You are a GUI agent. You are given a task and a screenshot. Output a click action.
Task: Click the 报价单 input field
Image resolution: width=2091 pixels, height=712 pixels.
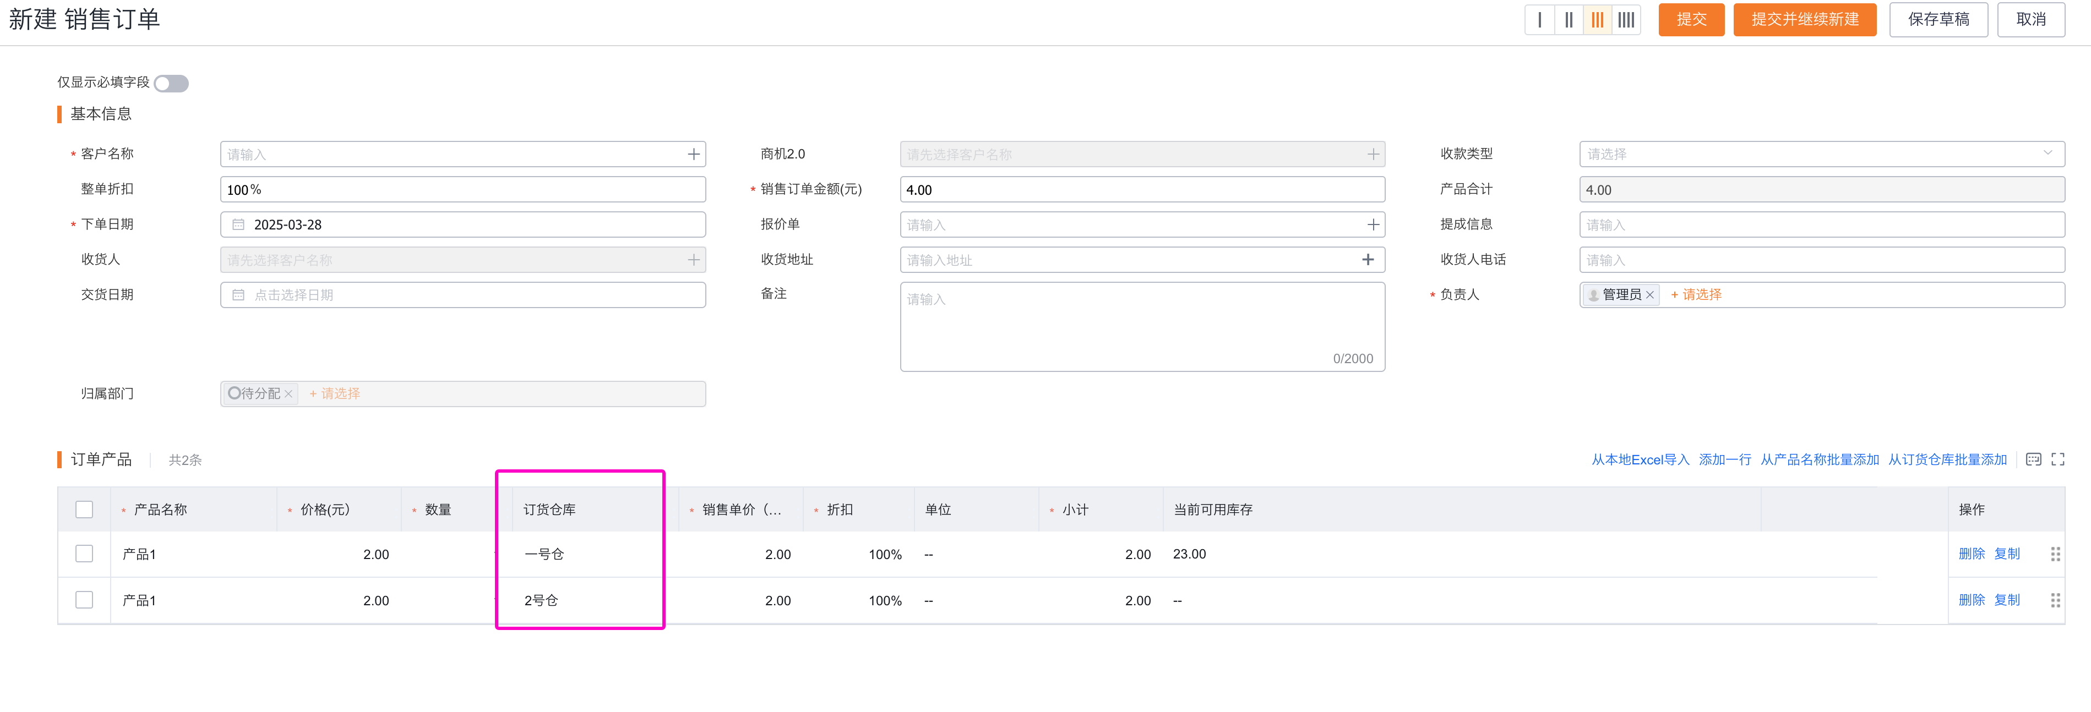click(1142, 224)
